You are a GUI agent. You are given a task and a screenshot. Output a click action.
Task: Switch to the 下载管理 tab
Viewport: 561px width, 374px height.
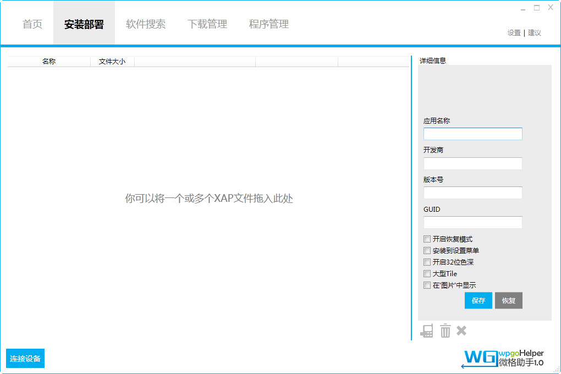click(x=207, y=24)
